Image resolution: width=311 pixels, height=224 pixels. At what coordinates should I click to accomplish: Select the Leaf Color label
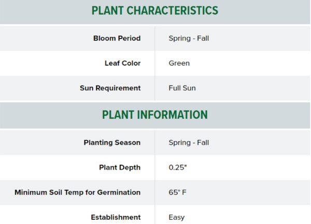coord(122,63)
